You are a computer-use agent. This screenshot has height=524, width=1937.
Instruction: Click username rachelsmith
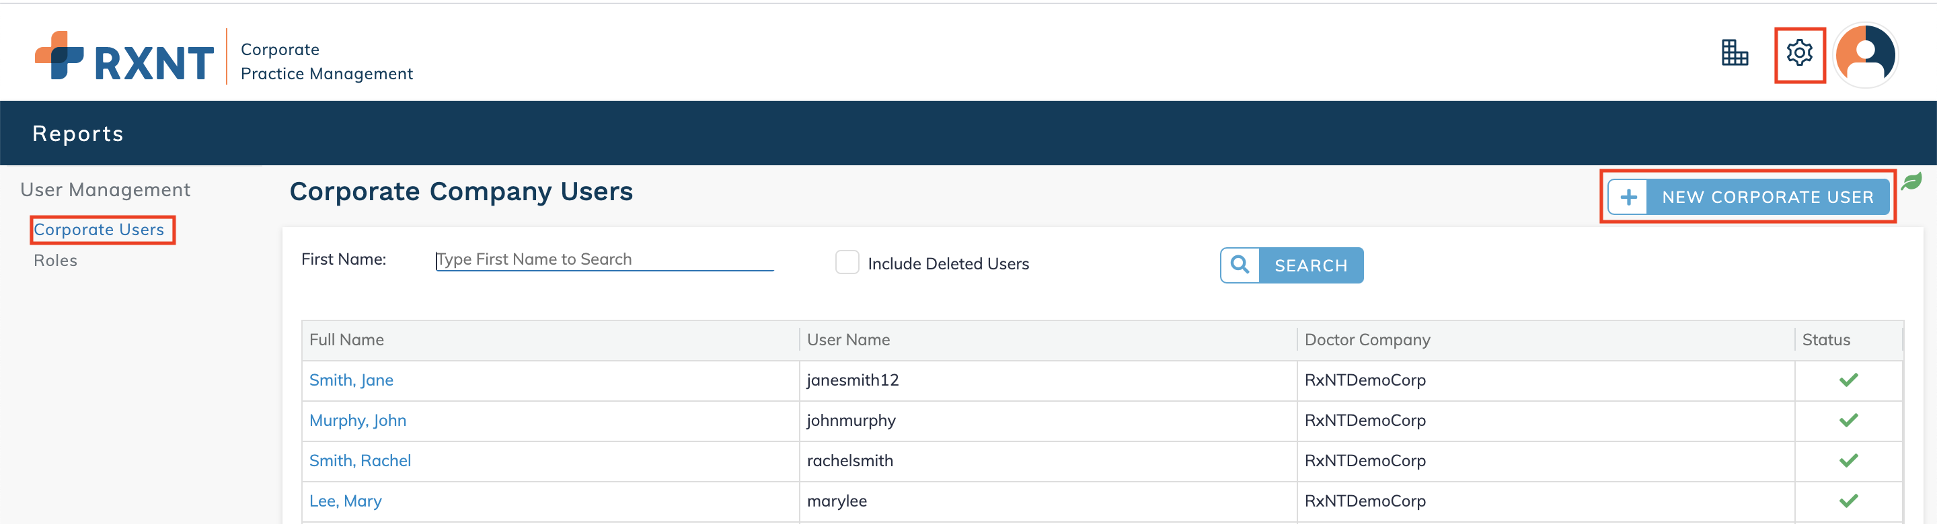click(849, 461)
